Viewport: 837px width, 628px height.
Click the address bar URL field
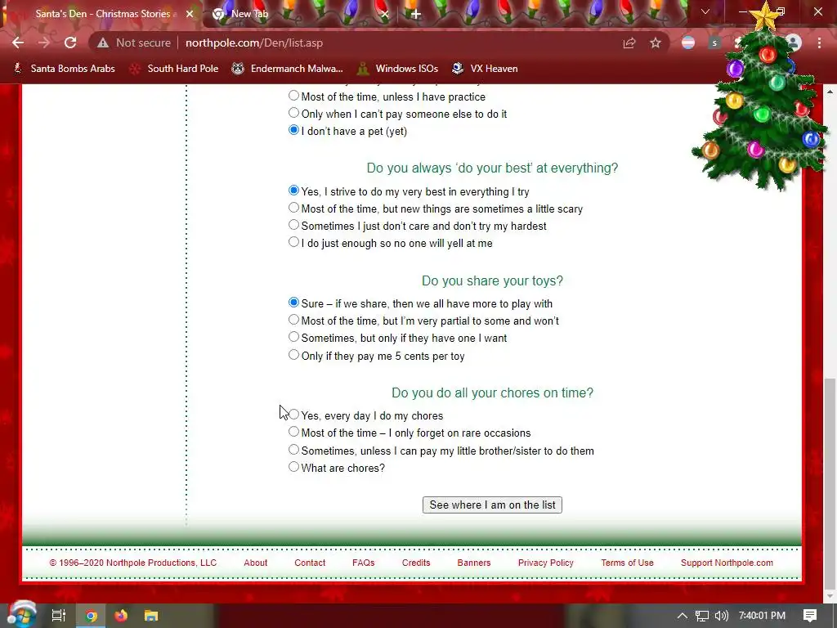coord(374,43)
